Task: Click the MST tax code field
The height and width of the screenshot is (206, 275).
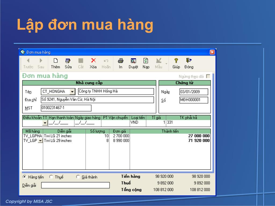Action: pyautogui.click(x=66, y=108)
